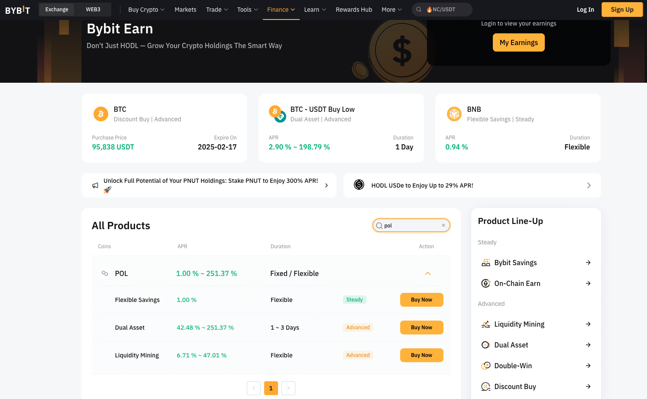Viewport: 647px width, 399px height.
Task: Click the 95,838 USDT purchase price
Action: (x=113, y=147)
